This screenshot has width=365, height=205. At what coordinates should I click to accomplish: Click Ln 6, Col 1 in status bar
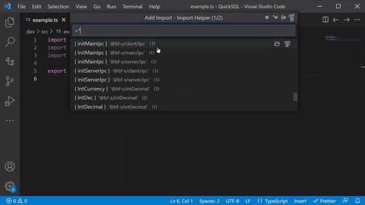(181, 201)
